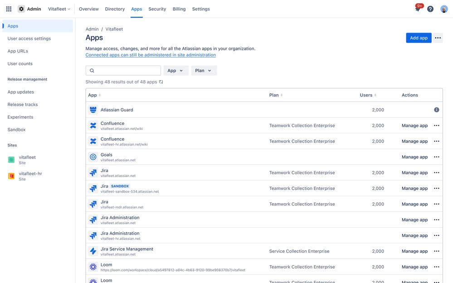
Task: Click the apps search input field
Action: (123, 70)
